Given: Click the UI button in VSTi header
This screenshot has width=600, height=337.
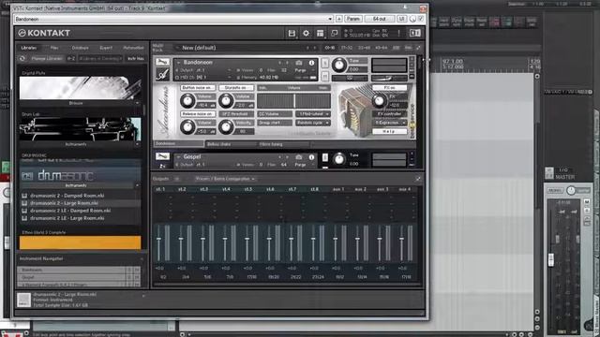Looking at the screenshot, I should 402,19.
